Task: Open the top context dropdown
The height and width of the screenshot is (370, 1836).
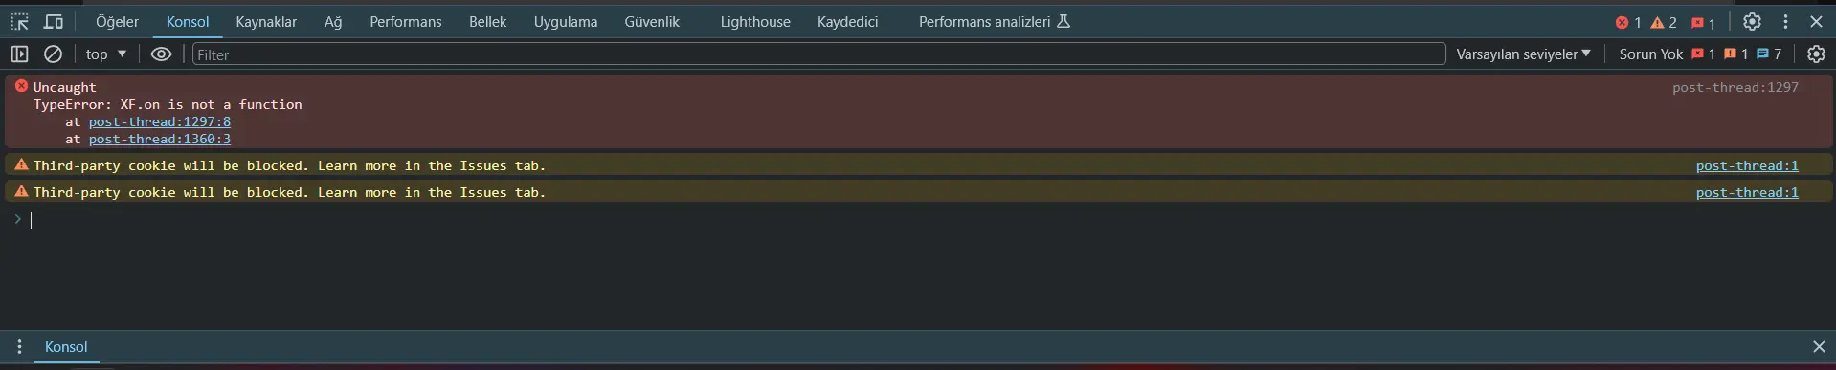Action: click(105, 54)
